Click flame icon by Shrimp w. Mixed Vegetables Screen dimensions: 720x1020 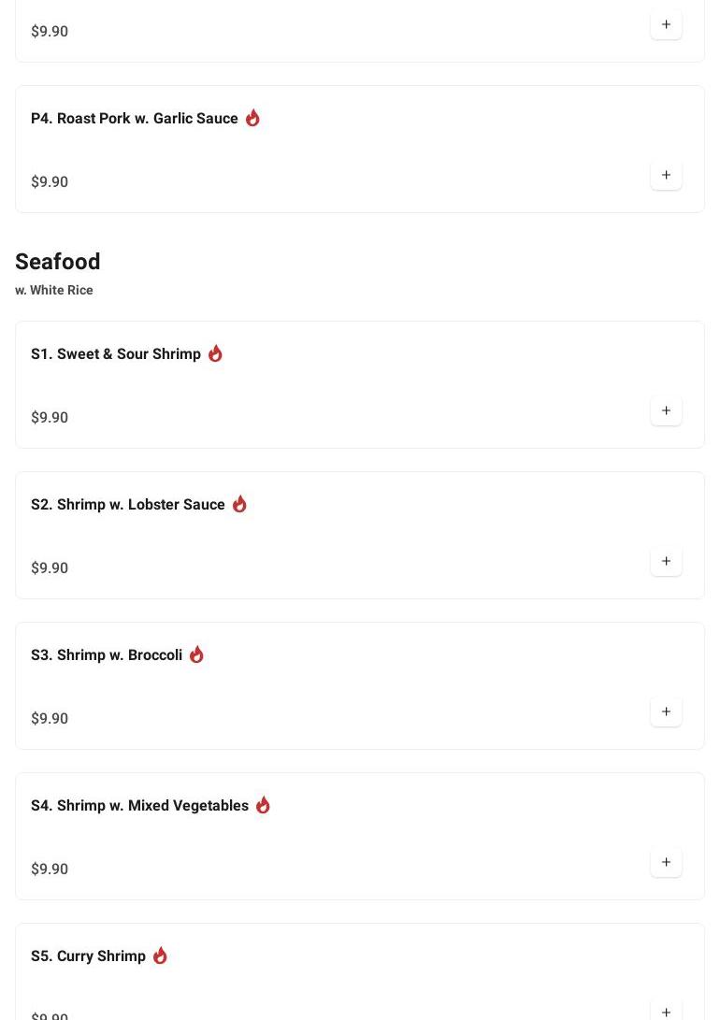pyautogui.click(x=263, y=805)
